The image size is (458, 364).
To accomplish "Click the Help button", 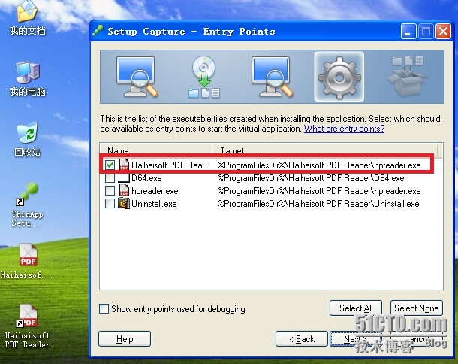I will pos(125,339).
